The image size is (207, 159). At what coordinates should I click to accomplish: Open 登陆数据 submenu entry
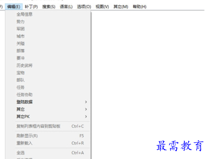point(48,102)
